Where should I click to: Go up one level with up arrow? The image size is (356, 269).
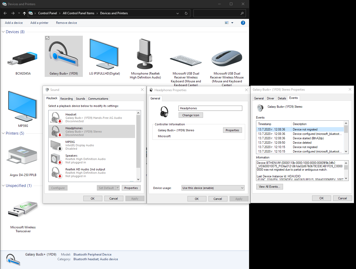coord(24,13)
